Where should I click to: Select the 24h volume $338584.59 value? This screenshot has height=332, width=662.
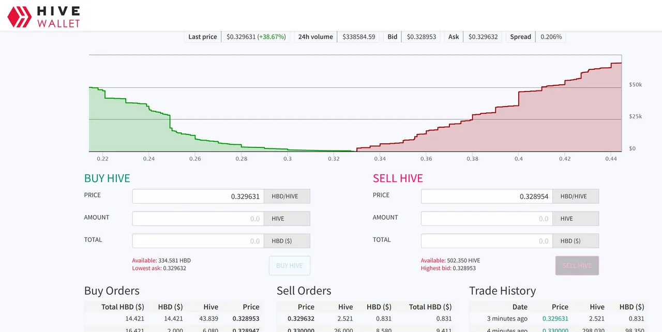point(359,37)
